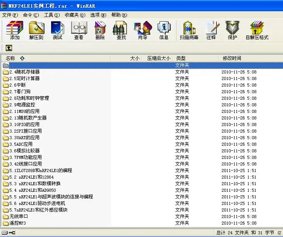Run the 测试 (Test) archive tool

tap(58, 30)
